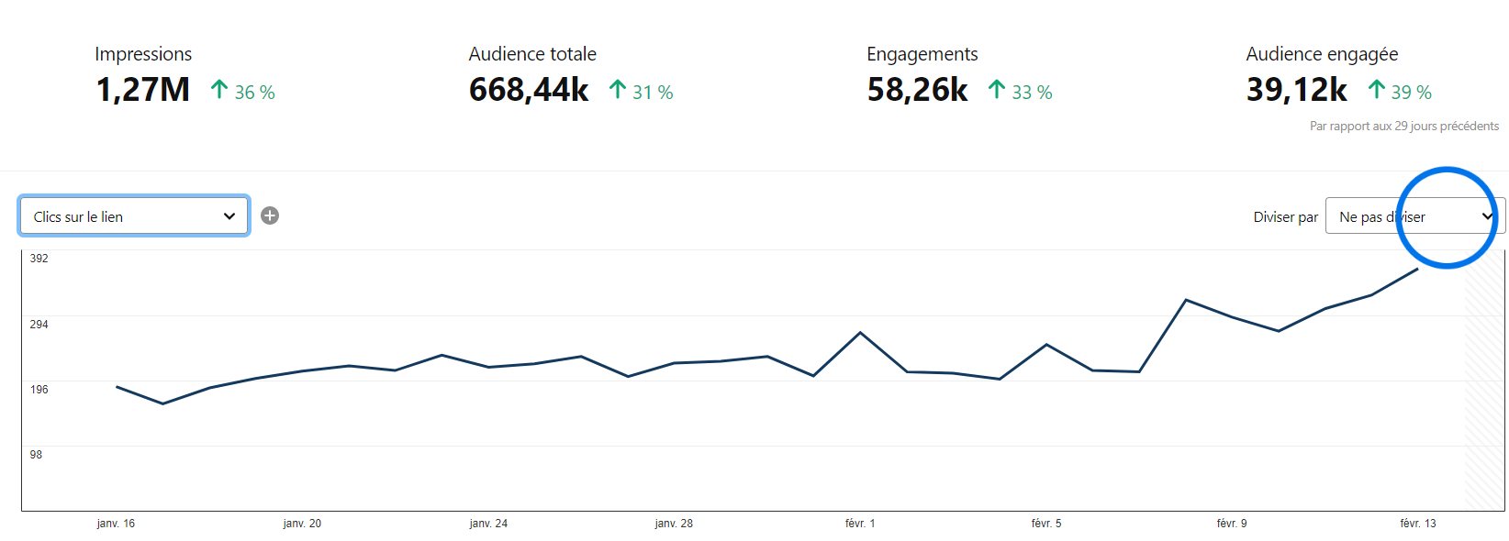Click the 'janv. 16' date marker
This screenshot has width=1509, height=541.
116,524
